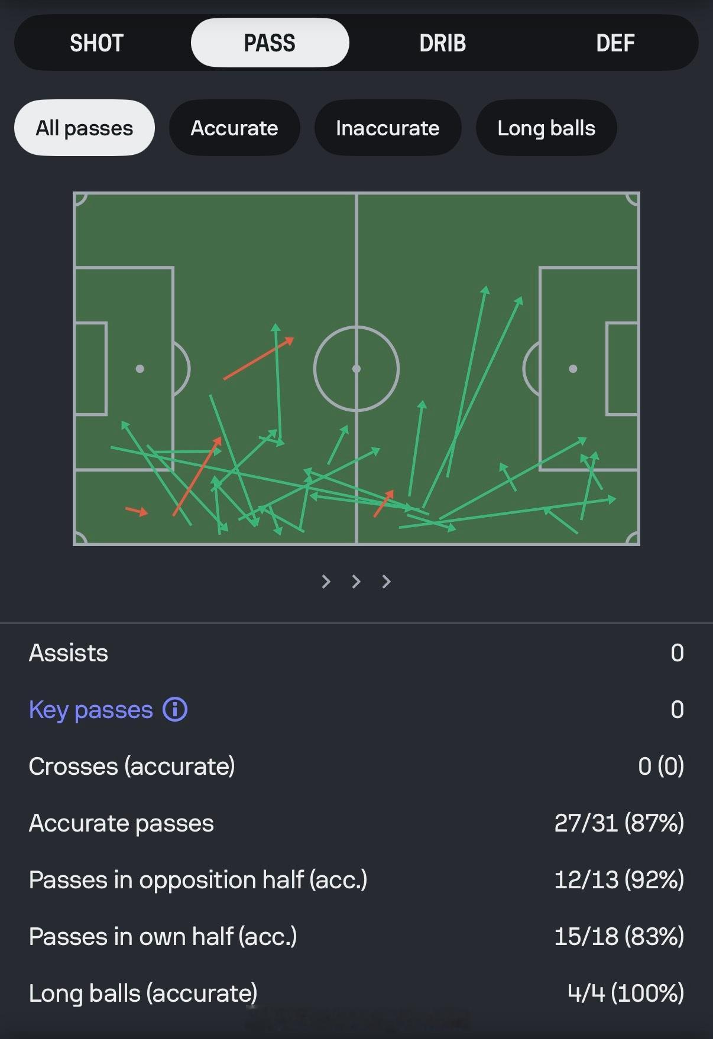Select the Crosses (accurate) stat row label
The width and height of the screenshot is (713, 1039).
tap(132, 767)
